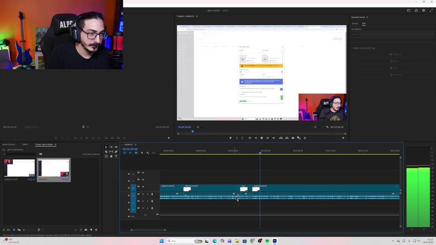Export frame with camera icon
This screenshot has width=436, height=245.
coord(293,138)
